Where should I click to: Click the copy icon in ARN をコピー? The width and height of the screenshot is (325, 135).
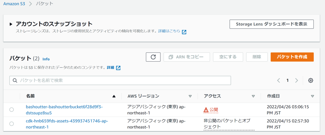[x=171, y=57]
